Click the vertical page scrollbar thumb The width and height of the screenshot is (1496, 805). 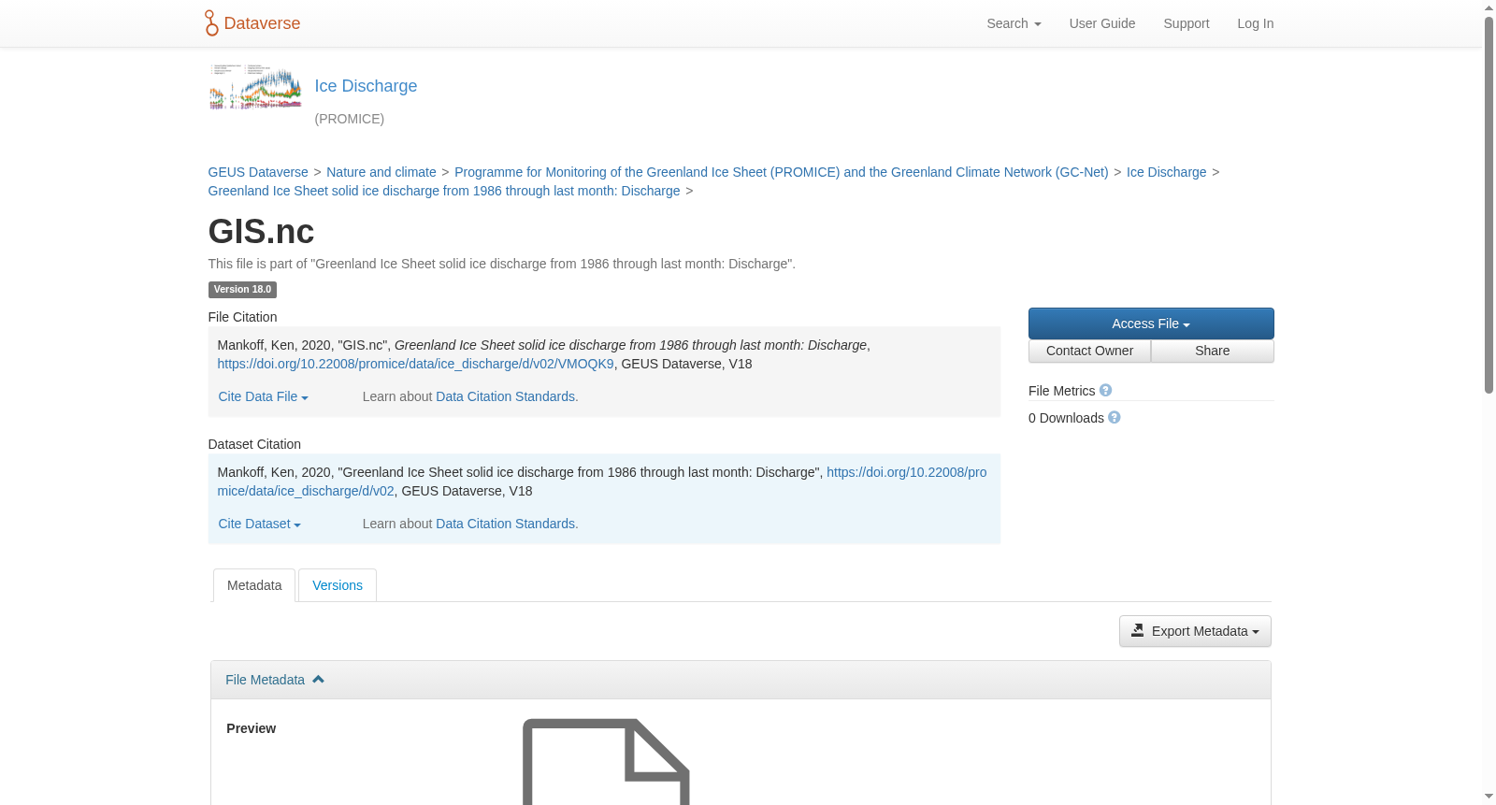[x=1489, y=205]
